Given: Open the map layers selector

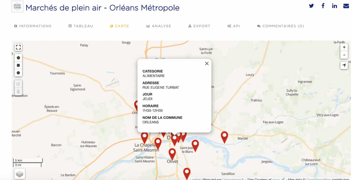Looking at the screenshot, I should point(20,174).
